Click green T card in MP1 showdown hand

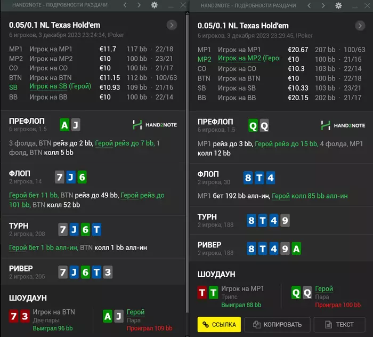213,293
